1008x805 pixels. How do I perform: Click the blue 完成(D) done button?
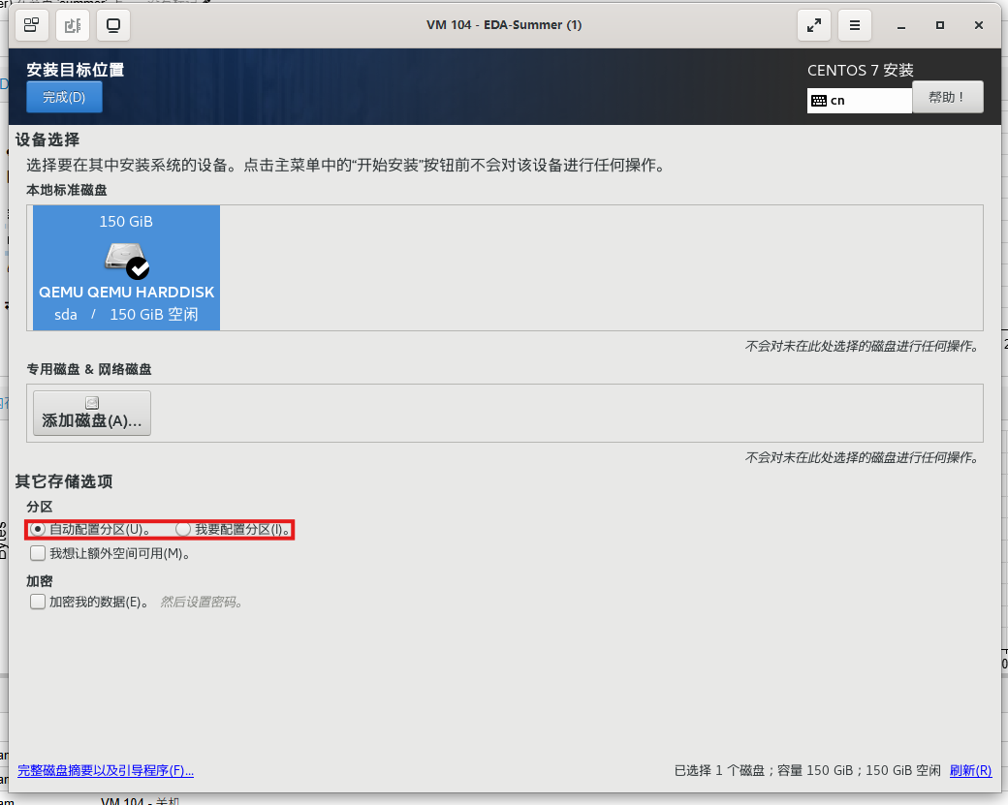click(64, 97)
